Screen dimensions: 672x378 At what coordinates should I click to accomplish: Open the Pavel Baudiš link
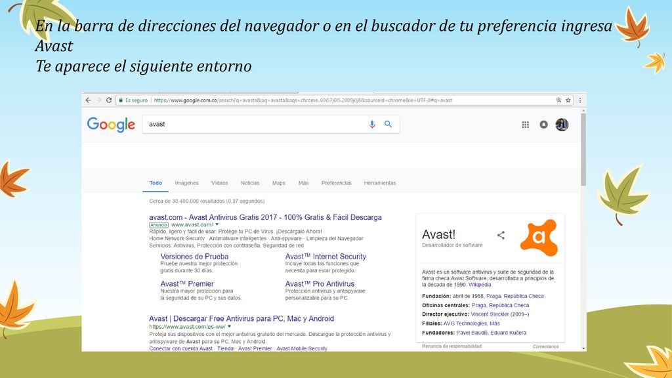coord(472,333)
